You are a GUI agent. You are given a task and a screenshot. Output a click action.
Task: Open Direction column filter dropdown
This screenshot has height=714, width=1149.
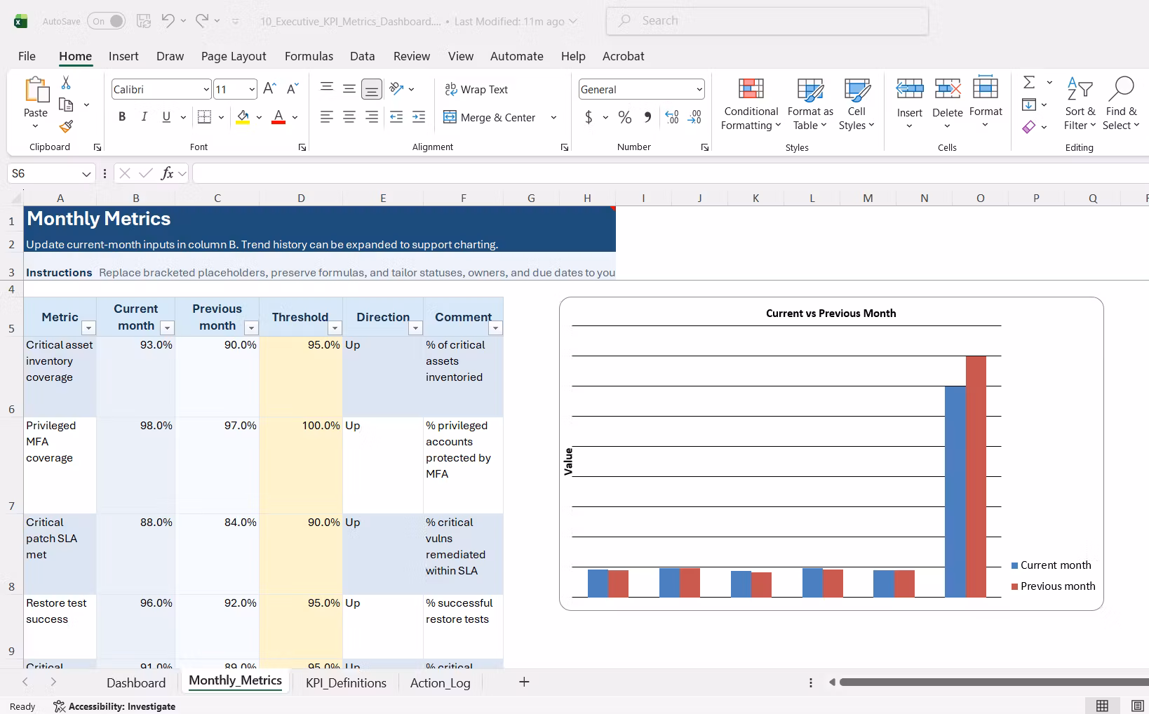tap(415, 328)
